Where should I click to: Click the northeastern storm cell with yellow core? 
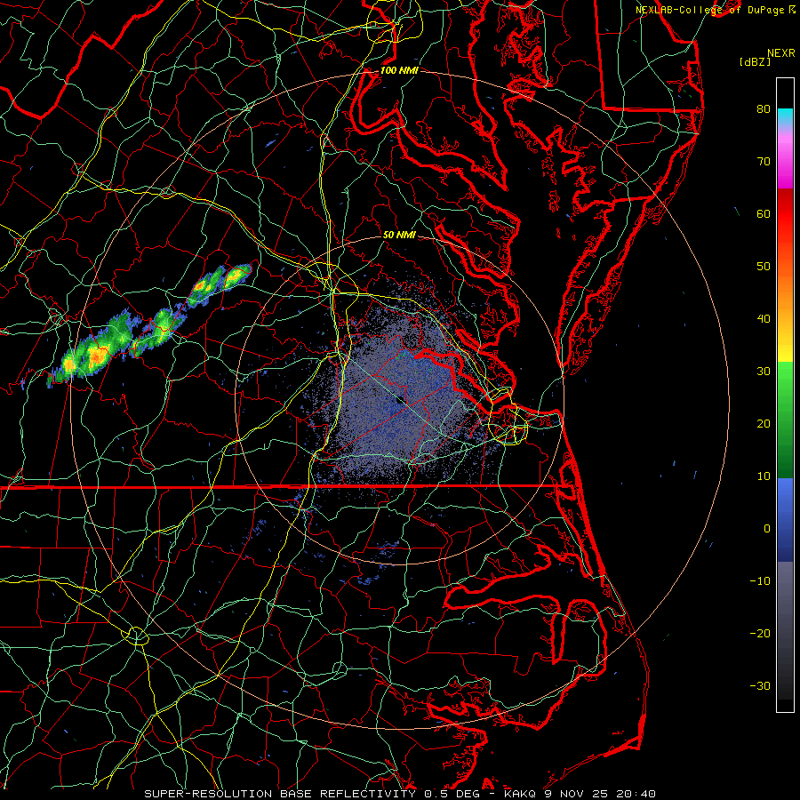[x=236, y=276]
